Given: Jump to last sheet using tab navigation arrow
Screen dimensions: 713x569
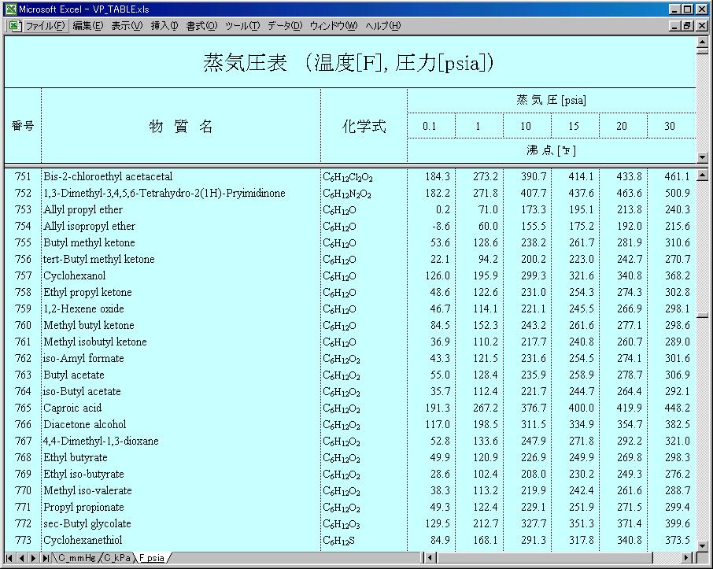Looking at the screenshot, I should pos(46,558).
